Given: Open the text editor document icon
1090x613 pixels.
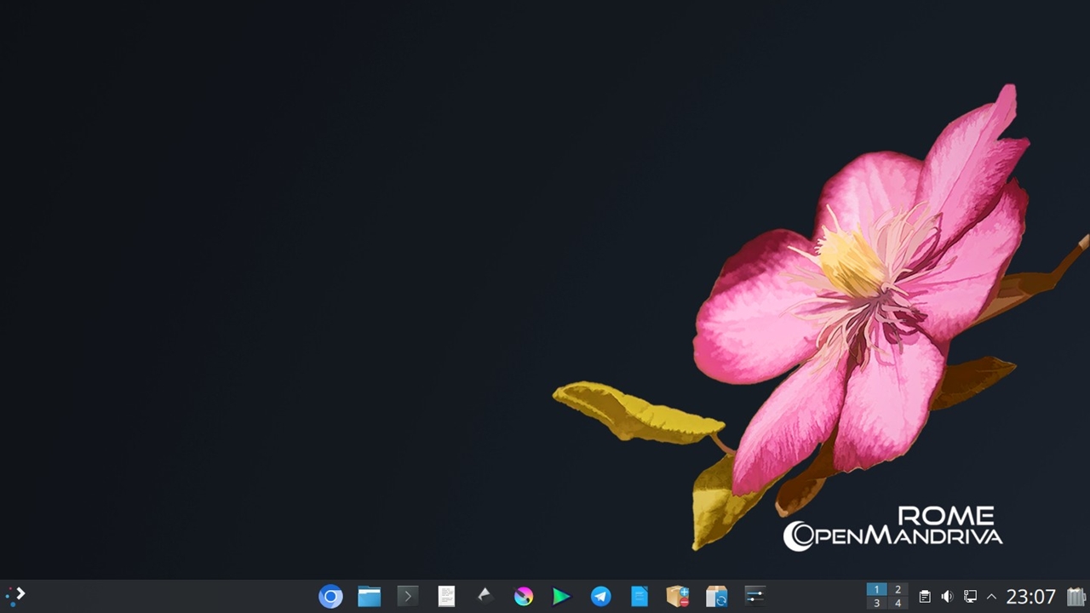Looking at the screenshot, I should tap(446, 597).
